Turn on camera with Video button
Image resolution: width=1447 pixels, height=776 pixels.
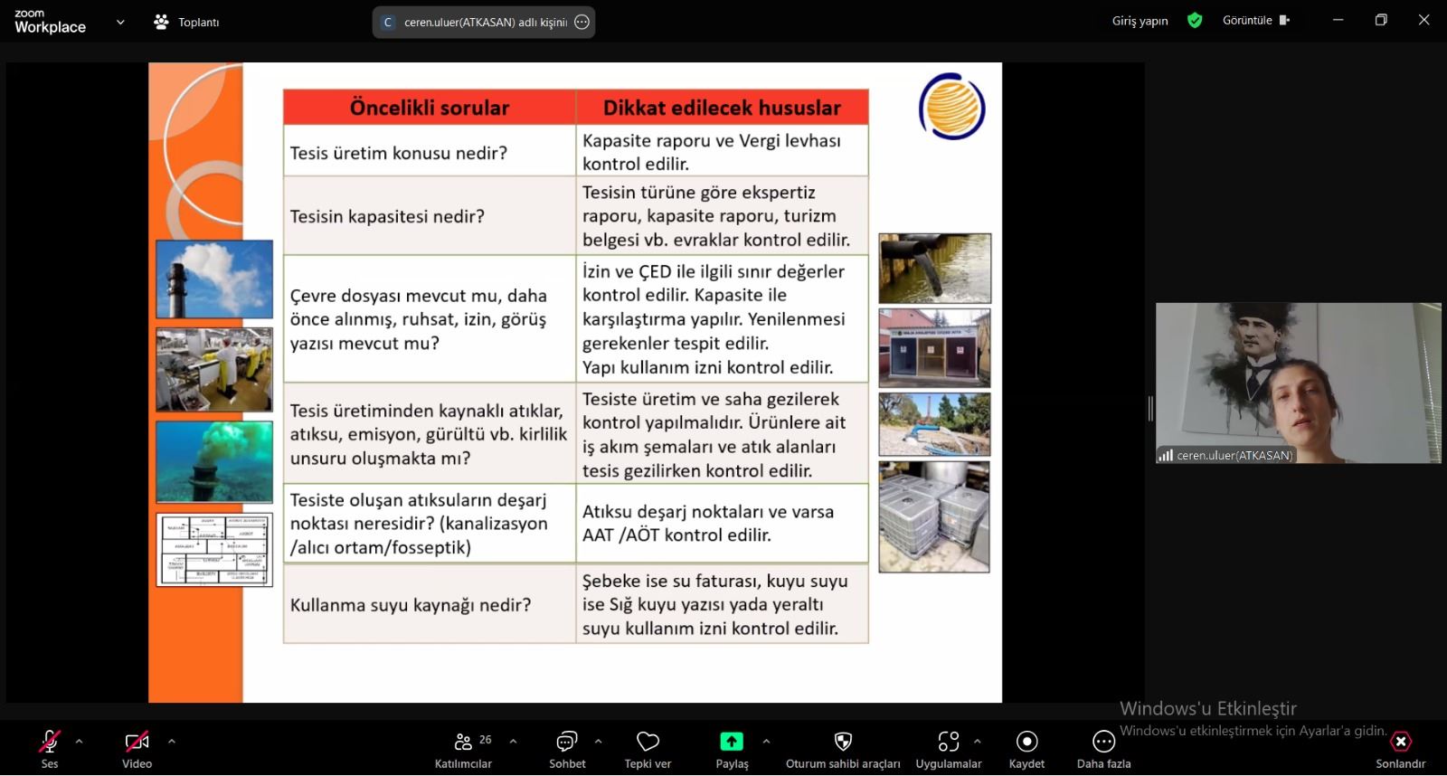(137, 743)
